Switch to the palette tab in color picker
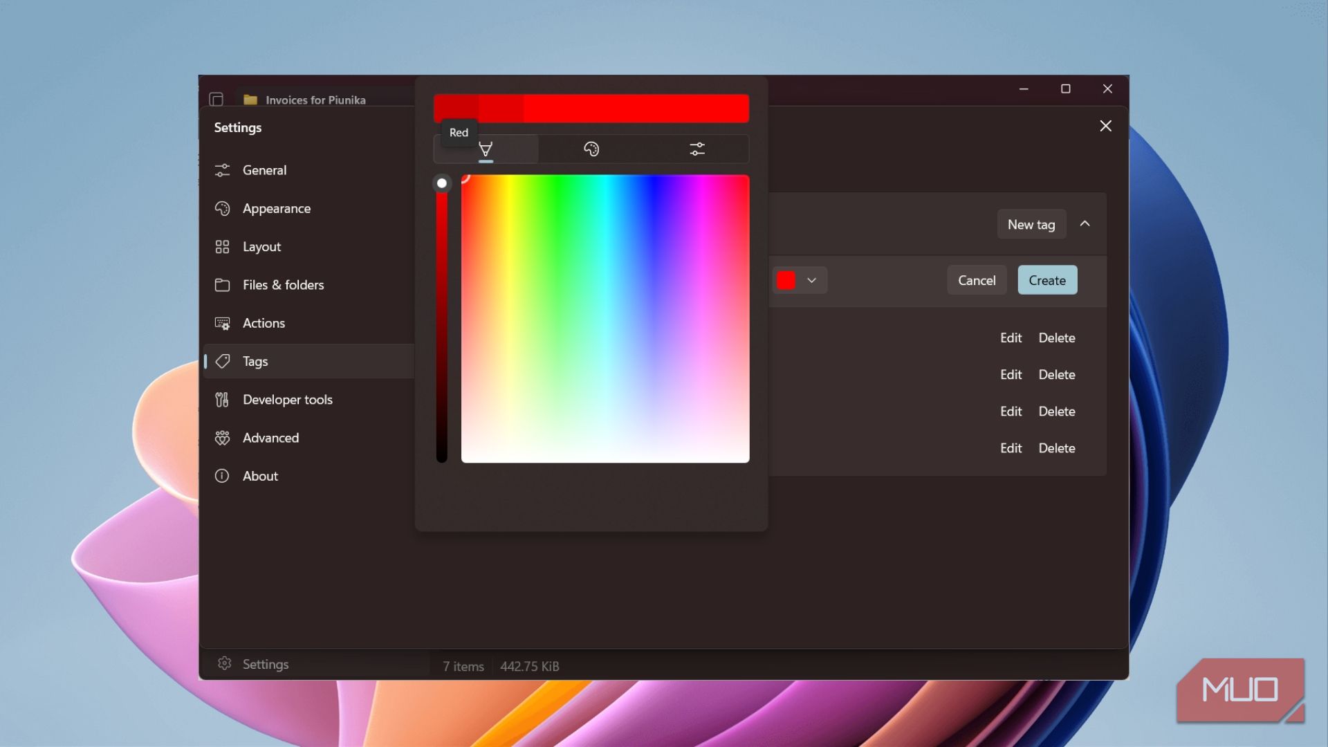1328x747 pixels. pos(591,149)
